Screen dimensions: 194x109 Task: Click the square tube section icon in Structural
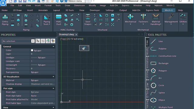(x=107, y=15)
